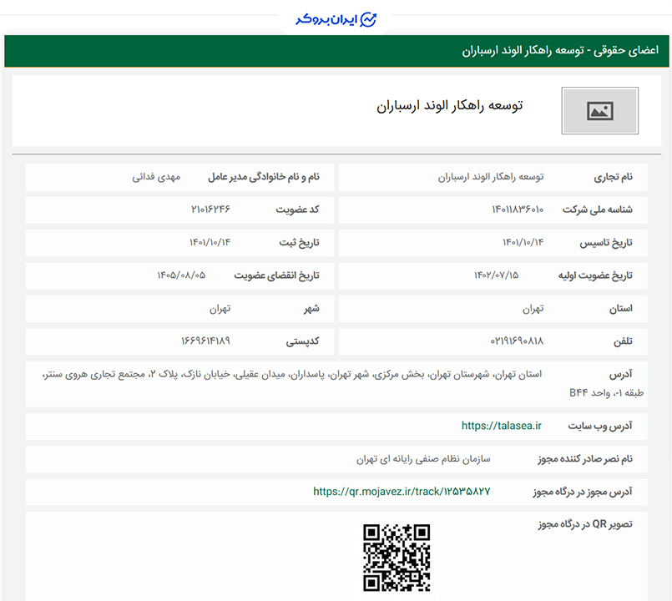
Task: Select the expiry date ۱۴۰۵/۰۸/۰۵
Action: 181,275
